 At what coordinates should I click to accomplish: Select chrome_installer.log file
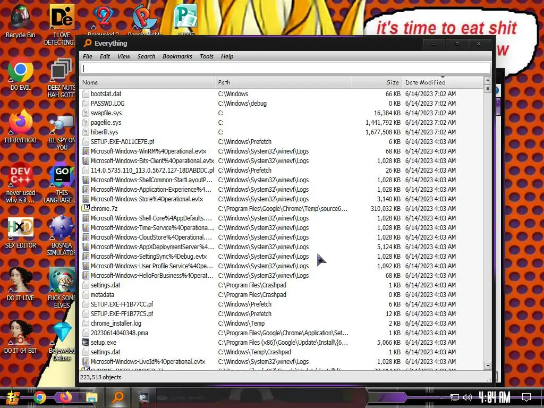pos(282,323)
